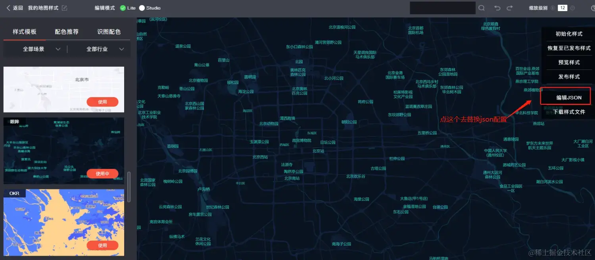Click the 朝阳公园 map label

click(x=349, y=122)
